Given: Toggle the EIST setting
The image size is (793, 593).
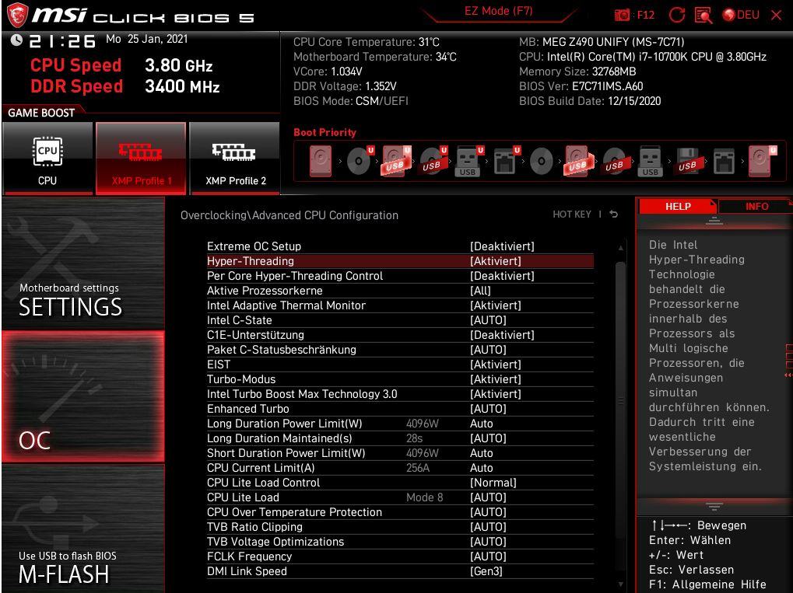Looking at the screenshot, I should tap(399, 365).
